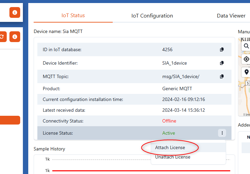Open the IoT Configuration tab
This screenshot has height=174, width=250.
pos(152,16)
